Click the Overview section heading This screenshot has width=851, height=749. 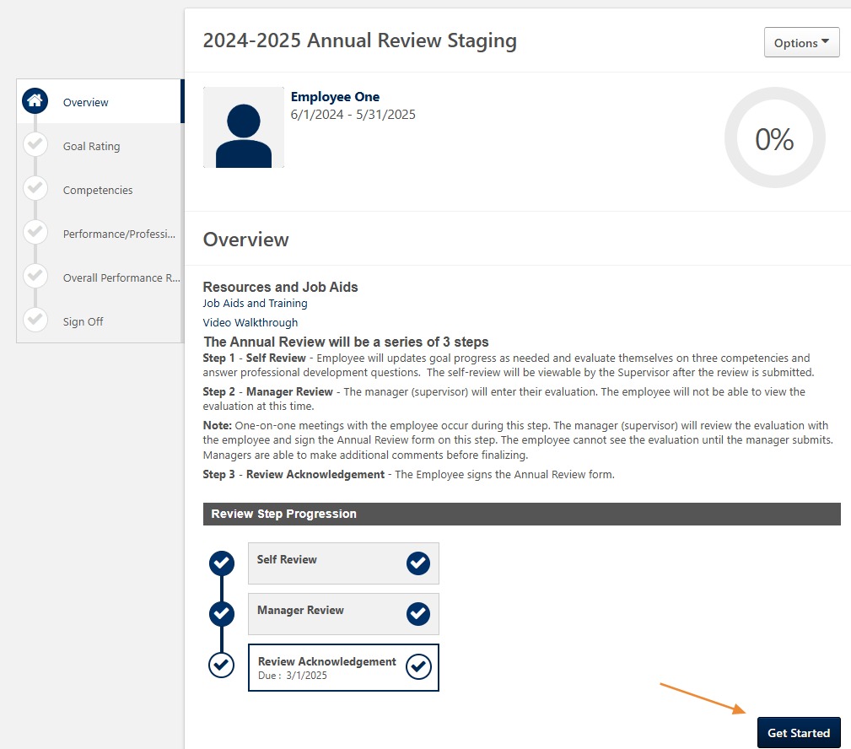click(246, 240)
